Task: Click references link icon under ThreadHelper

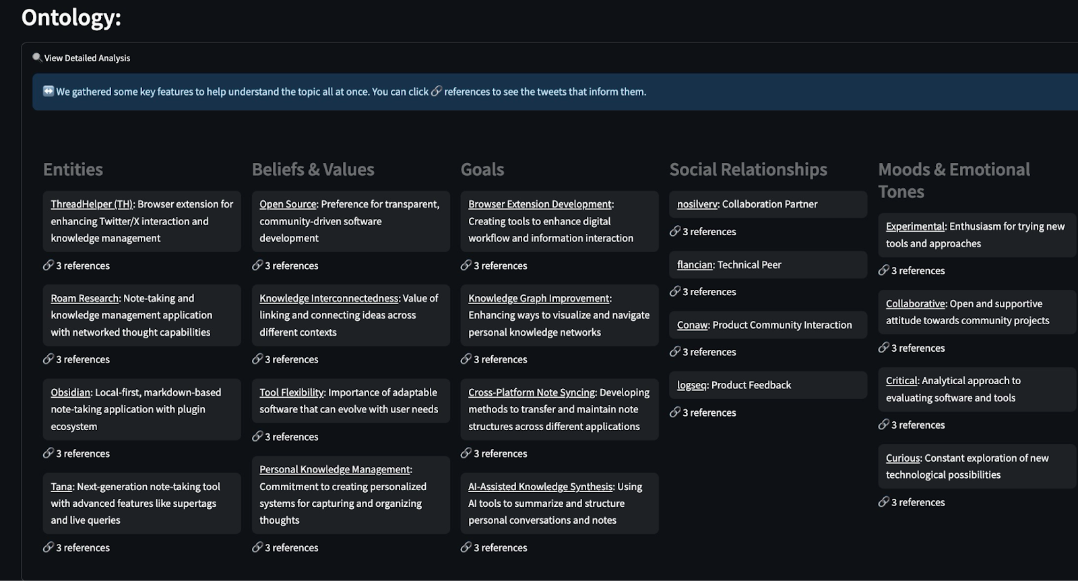Action: [49, 266]
